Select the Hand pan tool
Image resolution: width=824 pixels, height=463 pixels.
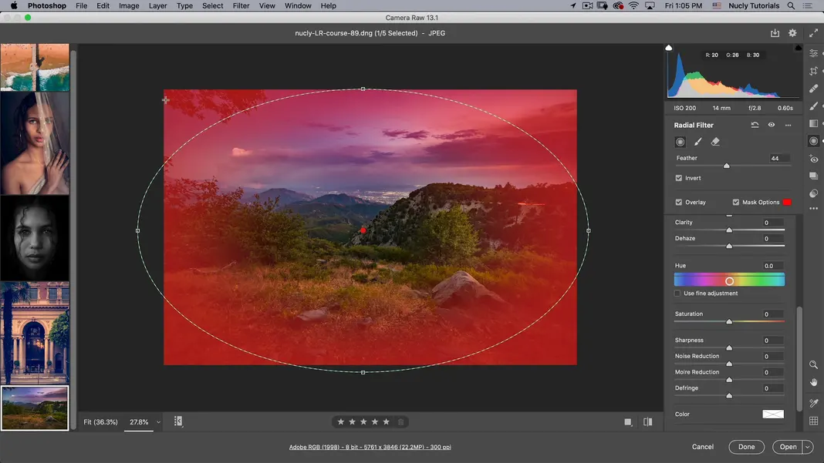813,383
